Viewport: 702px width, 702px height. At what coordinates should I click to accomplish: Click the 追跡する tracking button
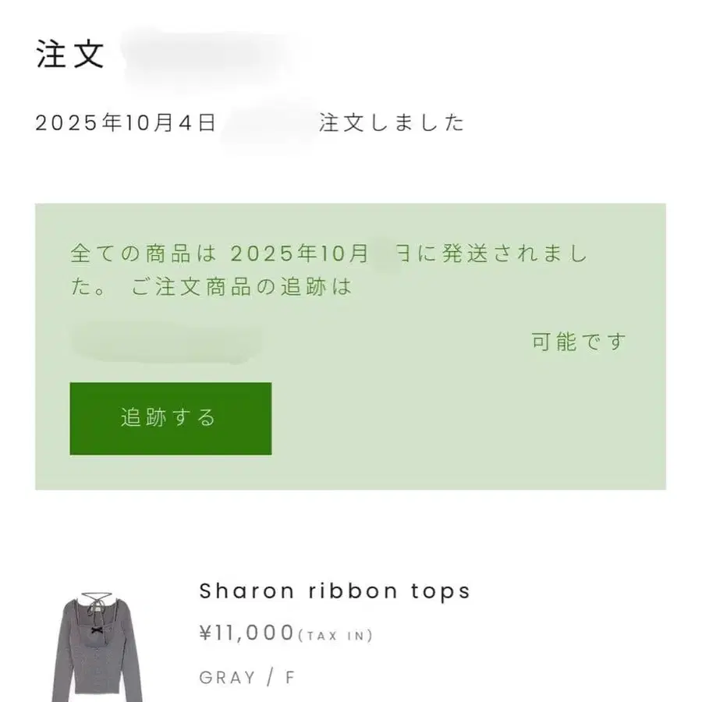tap(170, 418)
